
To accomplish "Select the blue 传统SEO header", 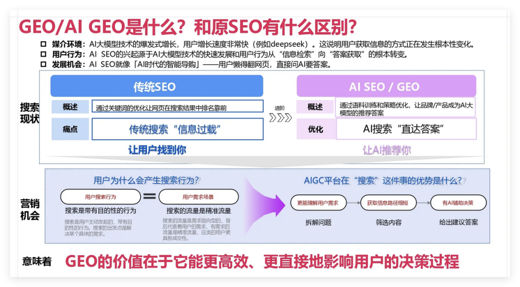I will coord(156,86).
